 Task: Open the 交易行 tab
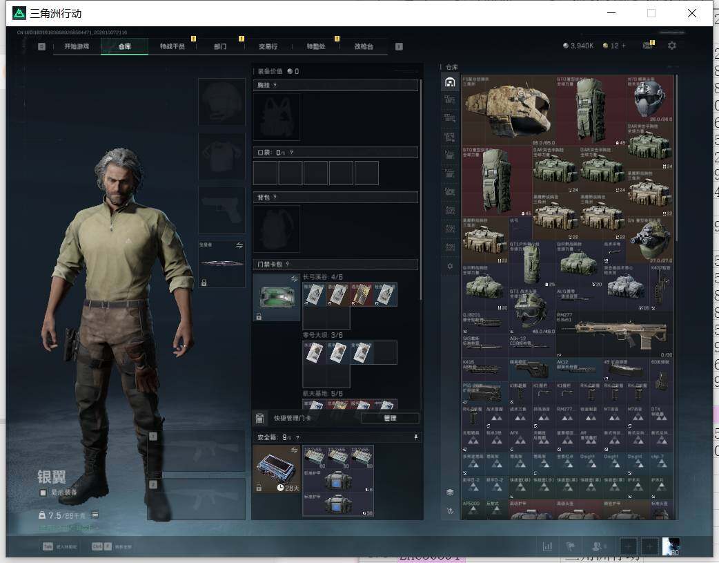[268, 46]
